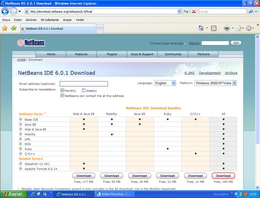Click the new empty tab button

pyautogui.click(x=100, y=28)
